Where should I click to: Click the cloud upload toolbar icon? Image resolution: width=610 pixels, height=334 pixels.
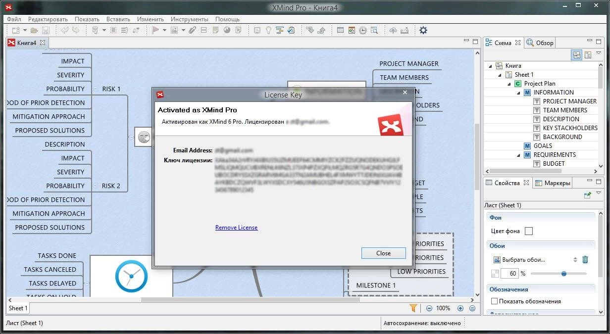tap(393, 30)
